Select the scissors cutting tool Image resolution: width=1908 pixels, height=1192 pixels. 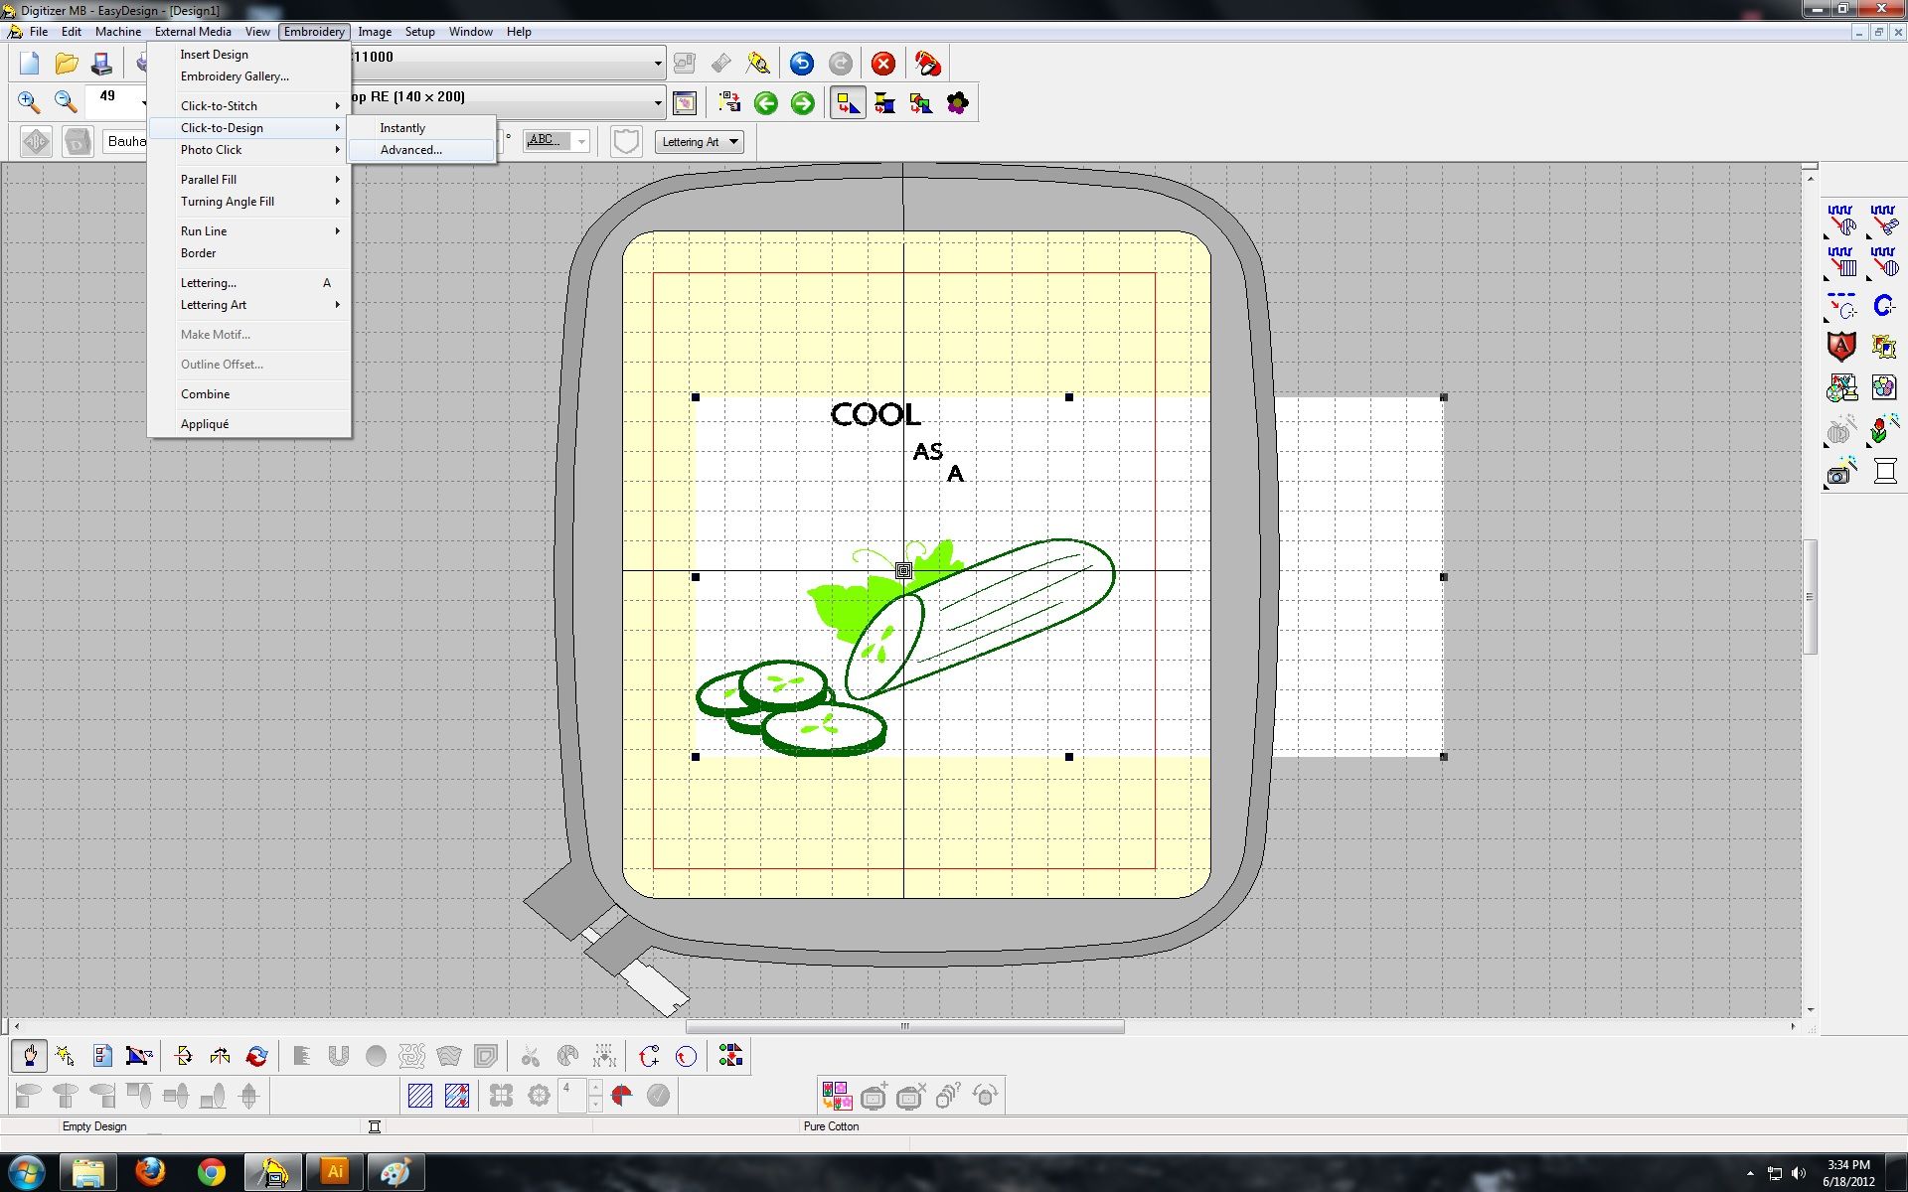[x=530, y=1055]
